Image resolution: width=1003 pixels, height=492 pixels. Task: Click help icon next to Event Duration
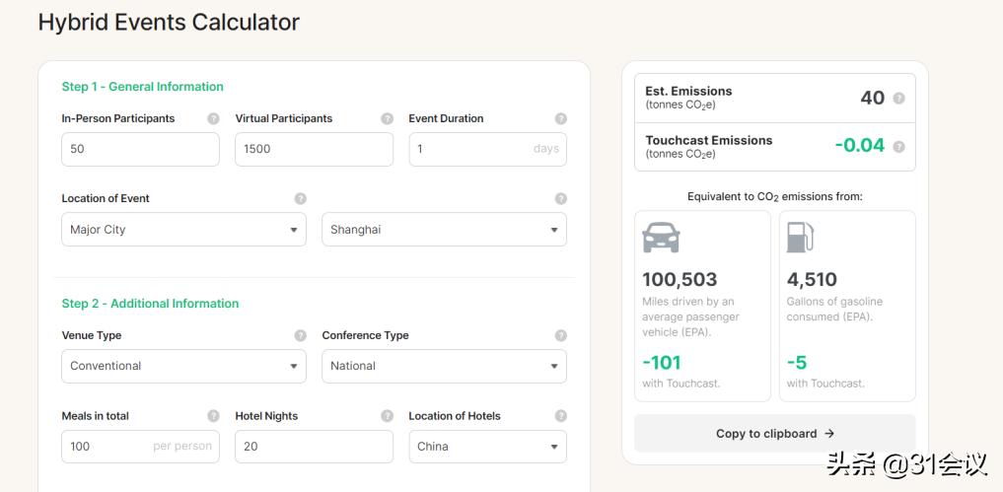click(561, 118)
